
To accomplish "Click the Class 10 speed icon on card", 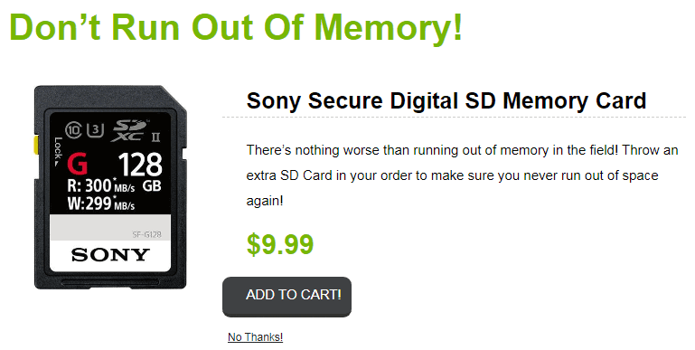I will (73, 129).
